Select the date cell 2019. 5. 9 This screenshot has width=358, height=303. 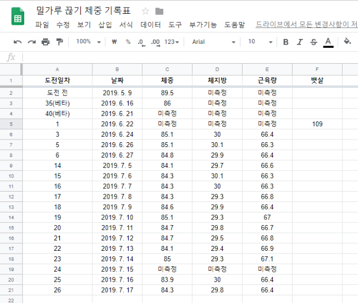pyautogui.click(x=117, y=93)
